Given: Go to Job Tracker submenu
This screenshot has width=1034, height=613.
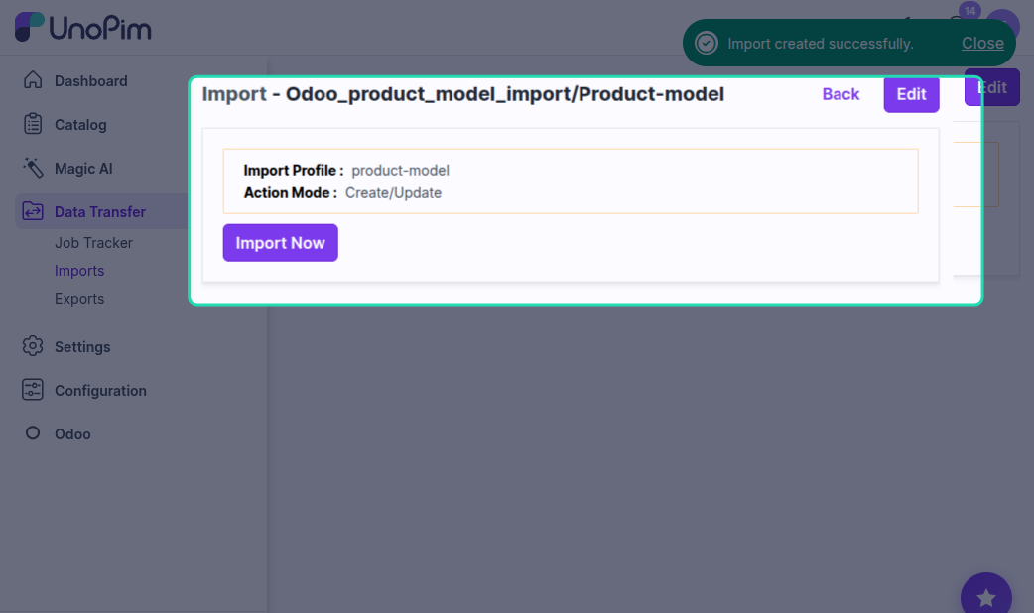Looking at the screenshot, I should pos(93,243).
